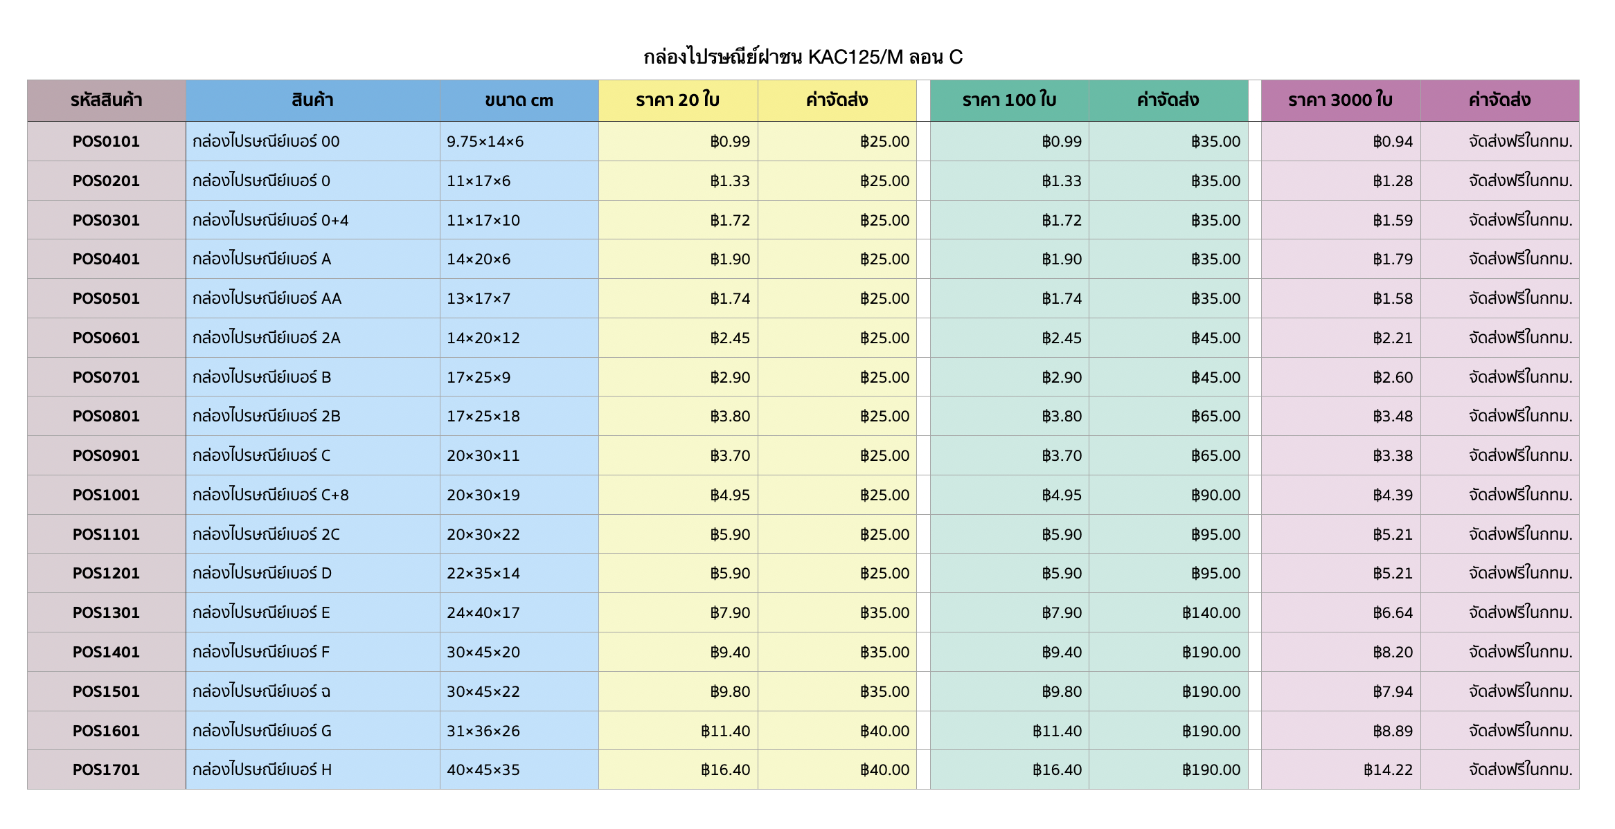Click the size cell 40×45×35
The width and height of the screenshot is (1615, 829).
(x=483, y=769)
